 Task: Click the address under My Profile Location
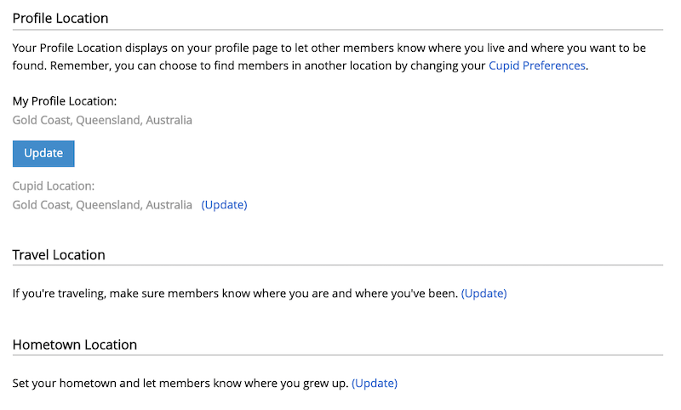pos(102,120)
